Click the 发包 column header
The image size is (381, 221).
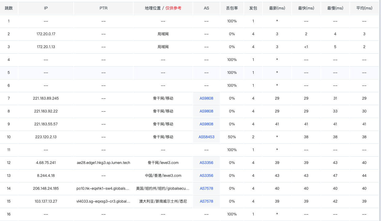253,8
